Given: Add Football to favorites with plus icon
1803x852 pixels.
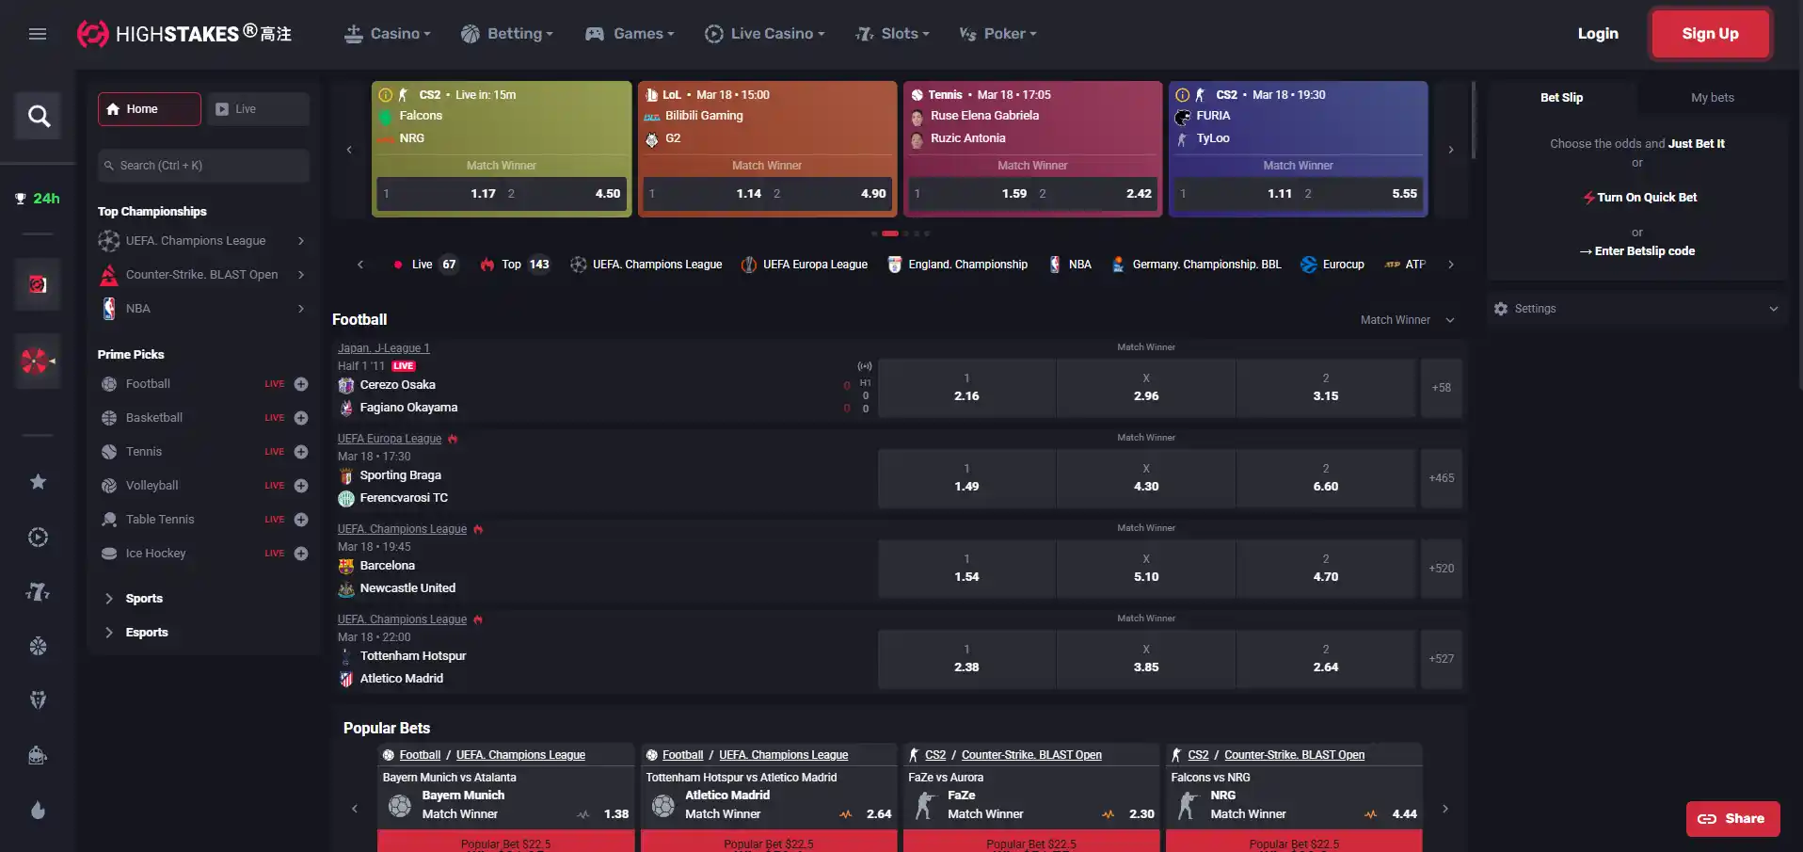Looking at the screenshot, I should point(301,384).
